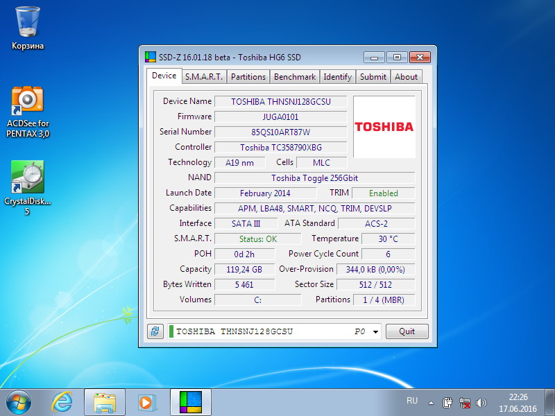Click Bytes Written value 5 461
This screenshot has height=416, width=555.
[x=244, y=284]
